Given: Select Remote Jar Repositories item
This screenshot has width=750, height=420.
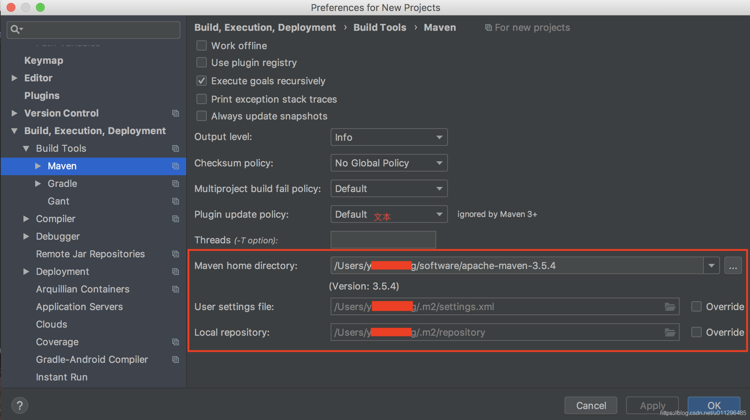Looking at the screenshot, I should 90,254.
